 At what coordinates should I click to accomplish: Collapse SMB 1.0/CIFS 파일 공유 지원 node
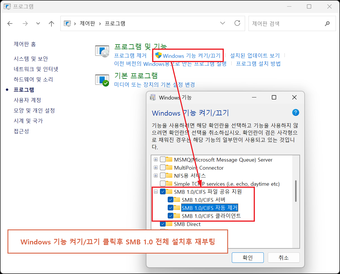click(156, 191)
